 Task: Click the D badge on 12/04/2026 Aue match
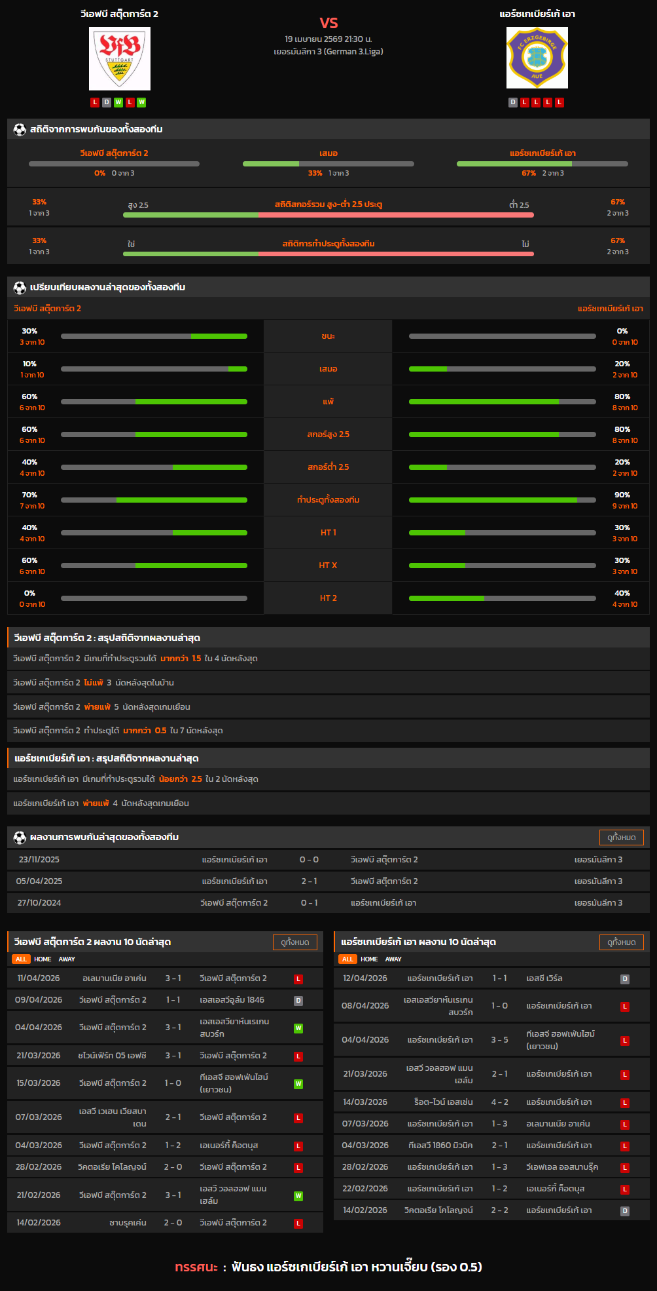pos(625,979)
